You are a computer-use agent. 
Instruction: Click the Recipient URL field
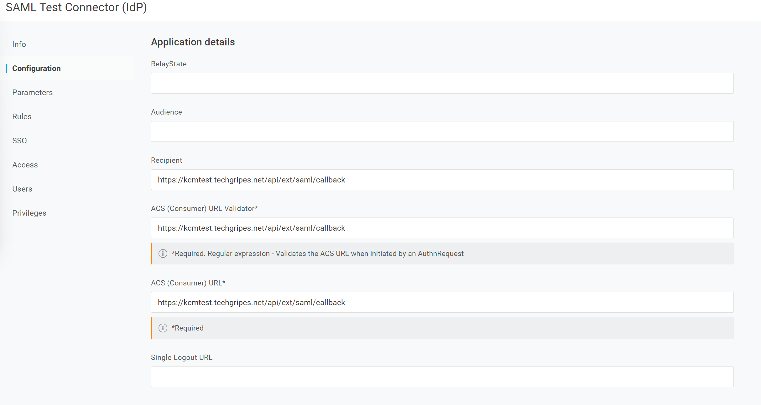[x=442, y=180]
